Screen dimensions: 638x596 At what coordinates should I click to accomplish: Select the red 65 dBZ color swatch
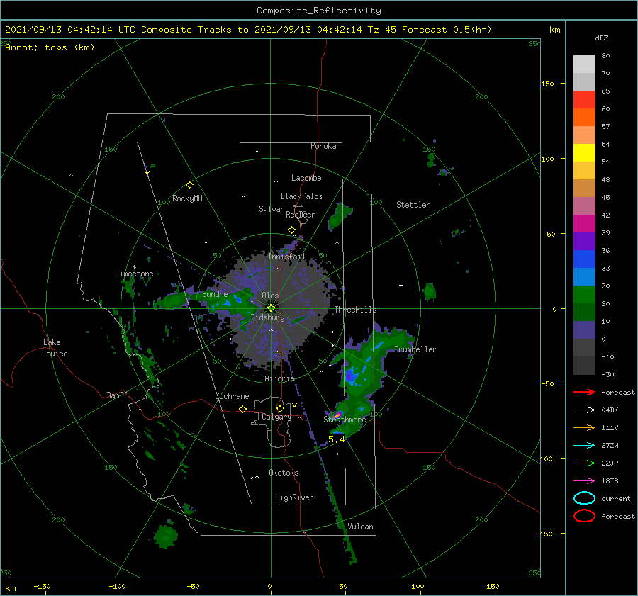pos(584,99)
